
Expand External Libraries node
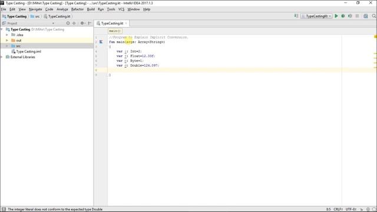2,57
